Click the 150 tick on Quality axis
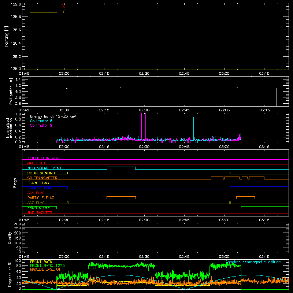 pyautogui.click(x=17, y=238)
